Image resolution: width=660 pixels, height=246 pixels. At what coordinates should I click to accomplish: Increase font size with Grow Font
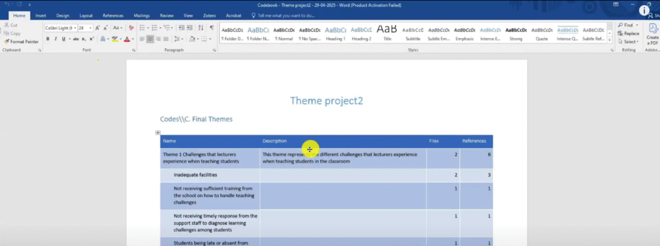[x=98, y=28]
